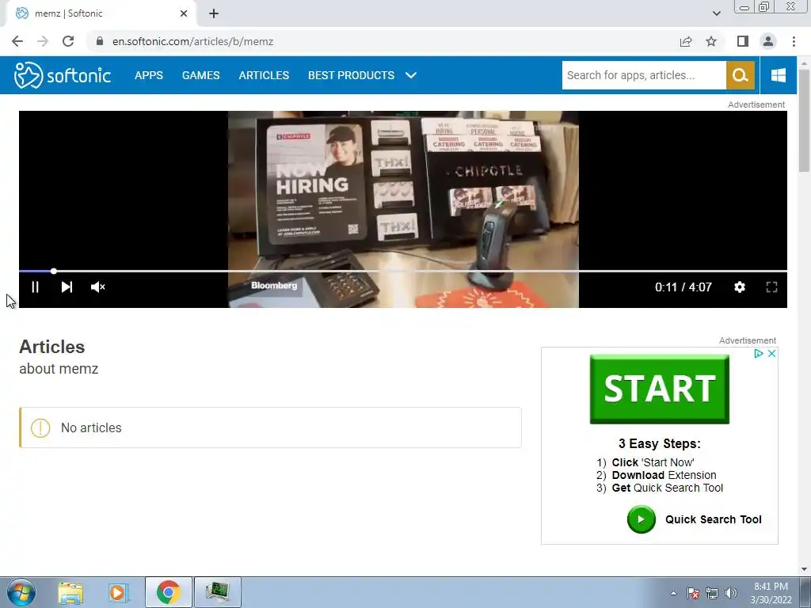Image resolution: width=811 pixels, height=608 pixels.
Task: Click the No articles notice
Action: (271, 427)
